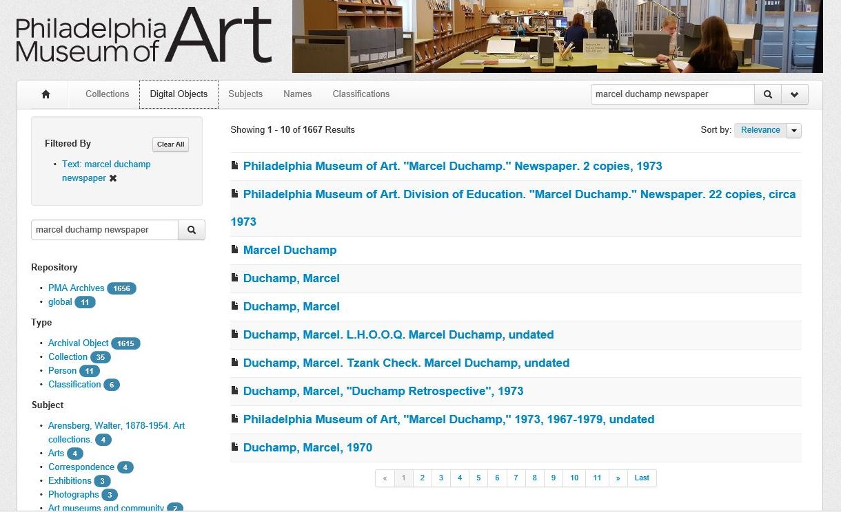841x512 pixels.
Task: Click the previous page arrow in pagination
Action: [x=385, y=478]
